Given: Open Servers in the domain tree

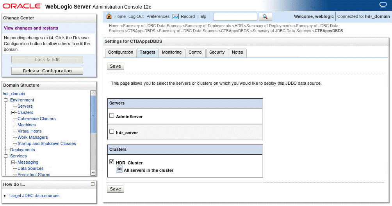Looking at the screenshot, I should click(25, 106).
